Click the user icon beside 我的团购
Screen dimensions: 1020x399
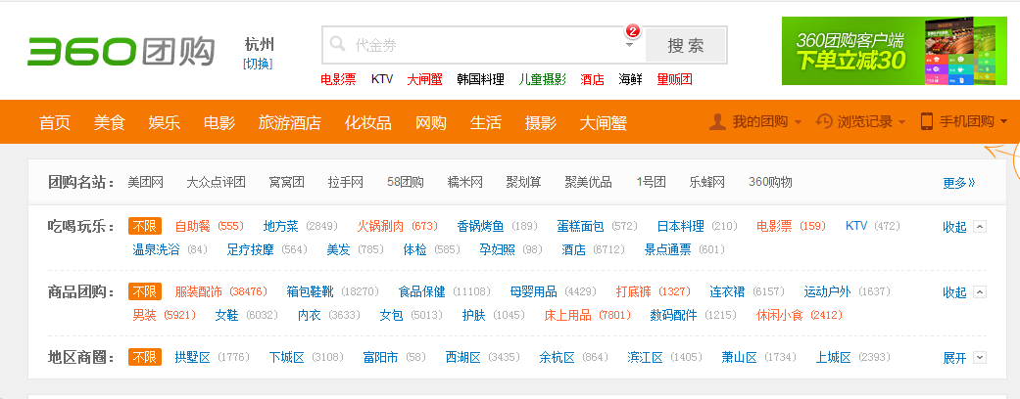[x=717, y=121]
